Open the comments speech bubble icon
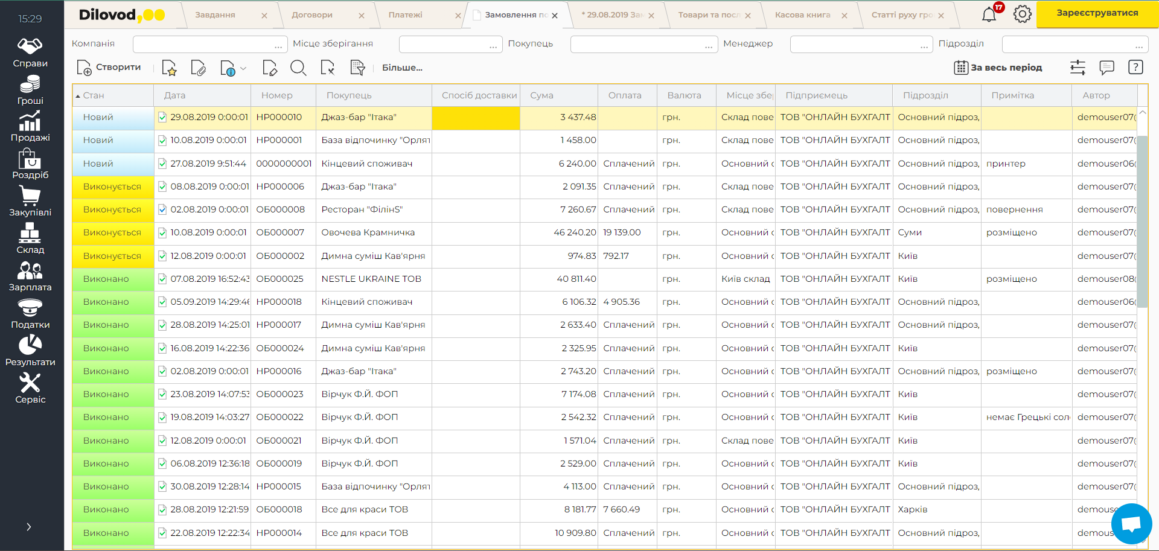The height and width of the screenshot is (551, 1159). [x=1106, y=68]
